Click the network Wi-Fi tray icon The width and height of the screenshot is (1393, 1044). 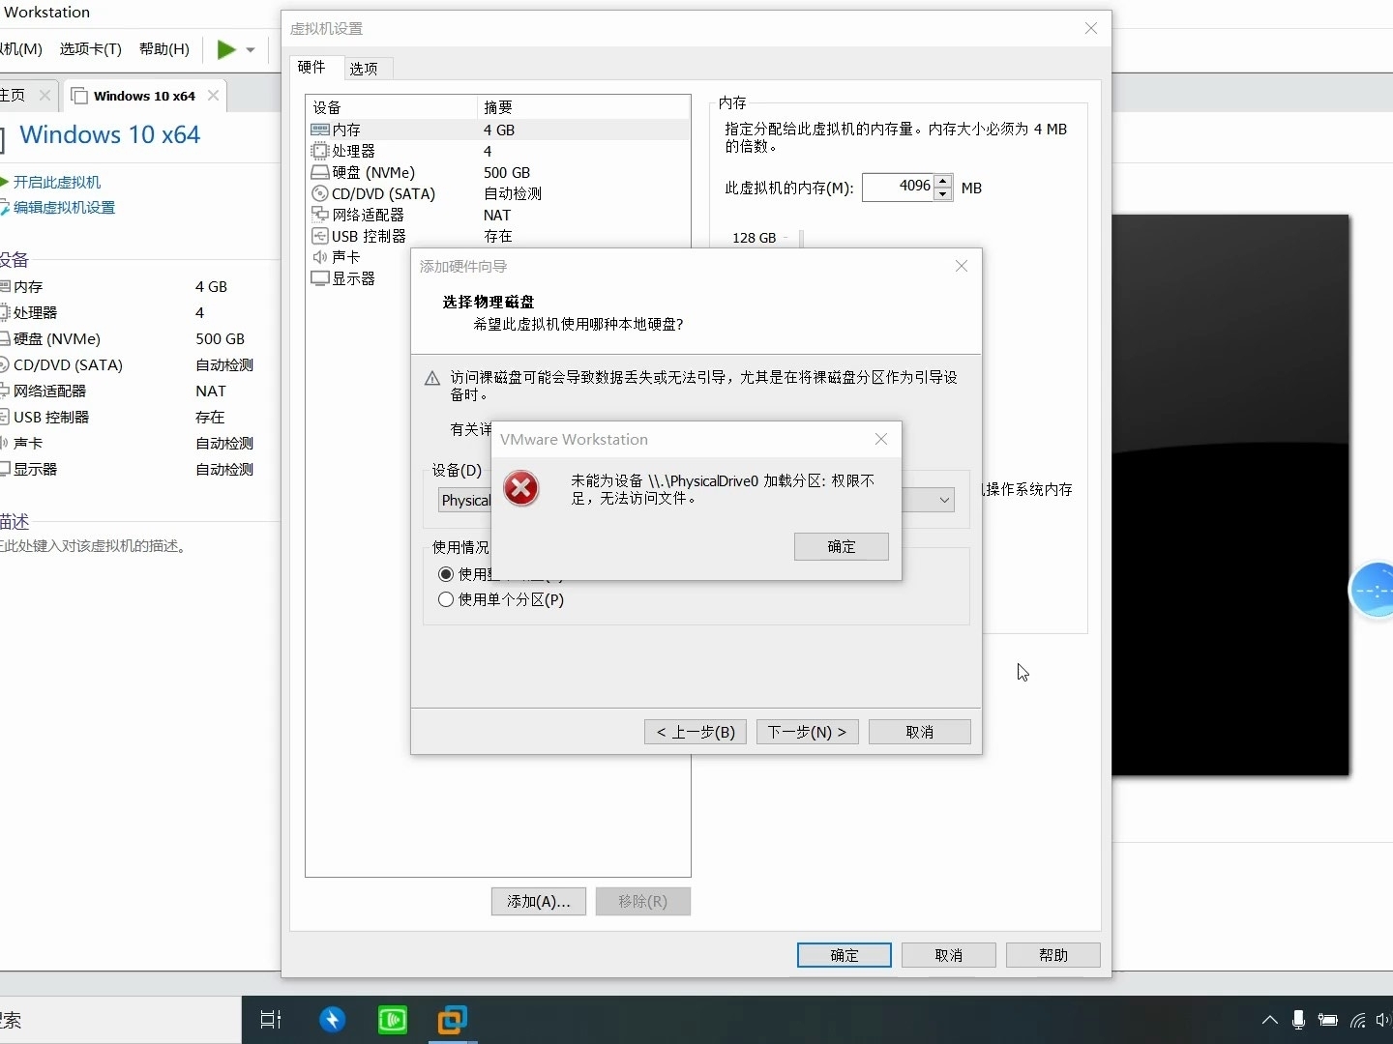(x=1358, y=1020)
